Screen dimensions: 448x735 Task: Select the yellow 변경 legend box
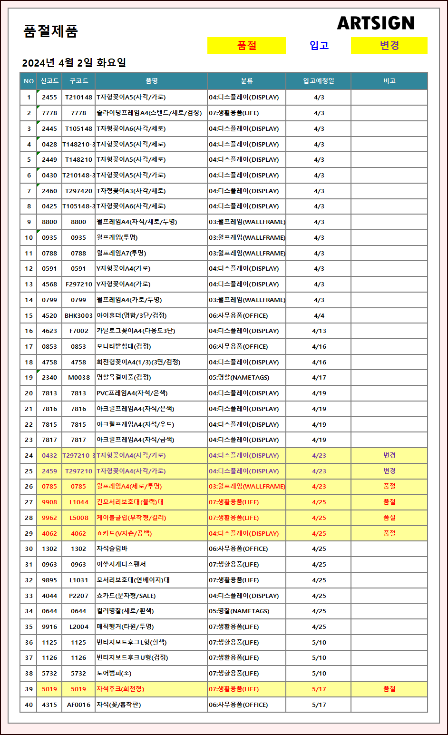tap(389, 46)
